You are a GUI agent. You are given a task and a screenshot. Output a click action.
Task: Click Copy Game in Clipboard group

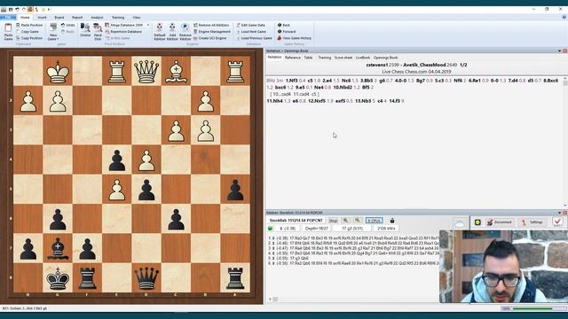click(29, 32)
